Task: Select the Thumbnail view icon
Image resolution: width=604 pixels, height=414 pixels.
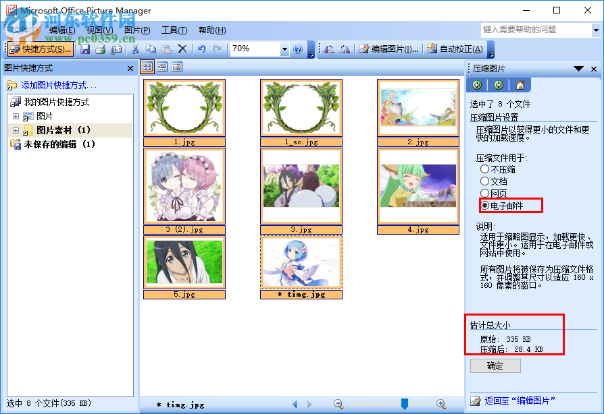Action: pyautogui.click(x=147, y=67)
